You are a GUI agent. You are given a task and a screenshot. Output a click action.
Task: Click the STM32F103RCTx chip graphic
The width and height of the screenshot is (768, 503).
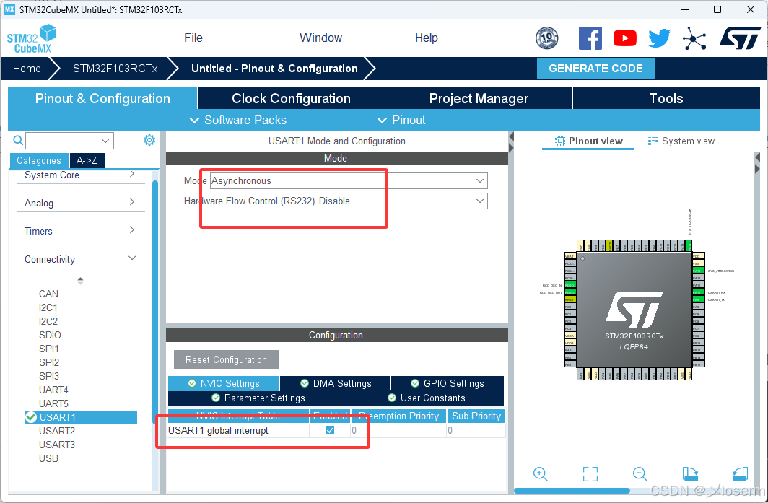point(634,310)
